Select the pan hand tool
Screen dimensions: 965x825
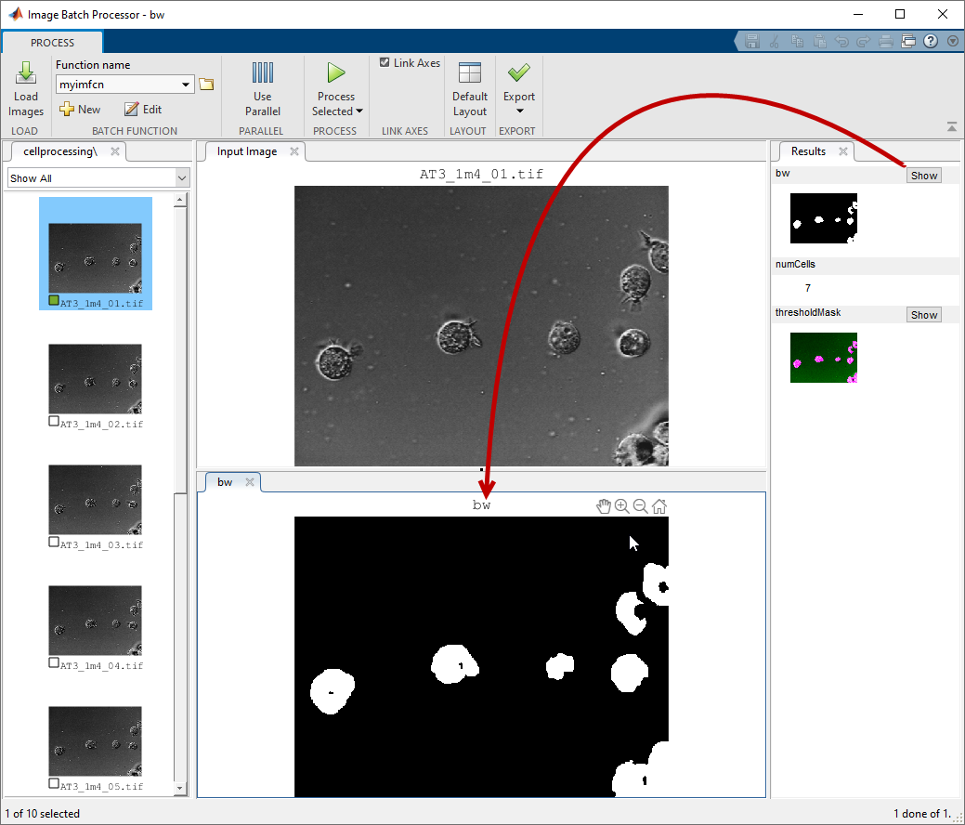(x=604, y=506)
